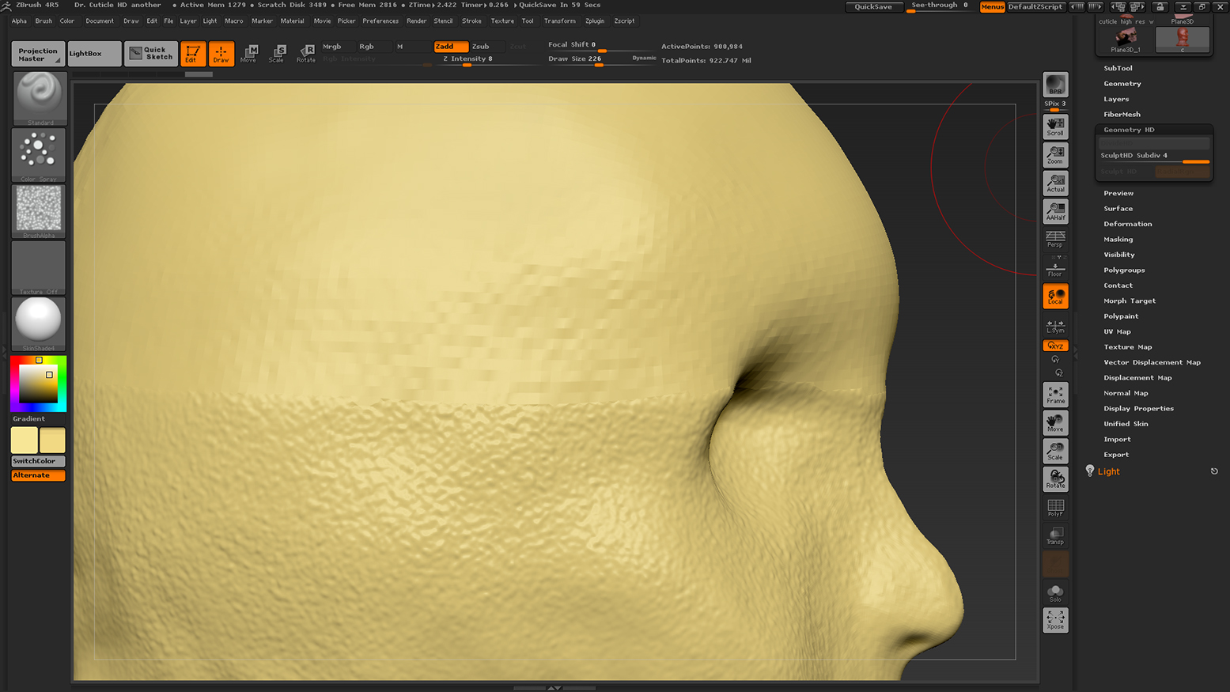
Task: Open the Morph Target section
Action: coord(1130,301)
